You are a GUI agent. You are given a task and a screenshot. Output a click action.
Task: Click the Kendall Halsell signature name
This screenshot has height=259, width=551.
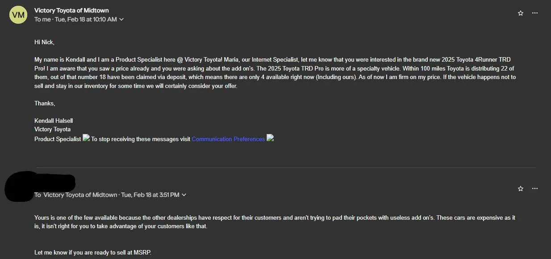[x=54, y=121]
